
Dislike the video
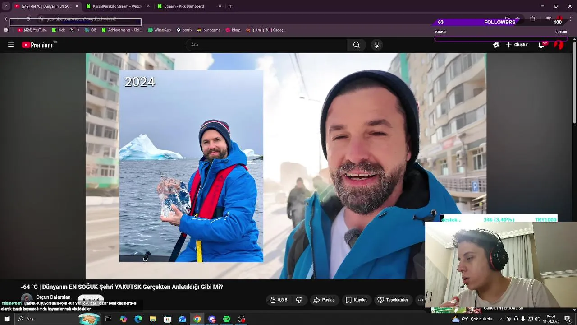click(299, 300)
